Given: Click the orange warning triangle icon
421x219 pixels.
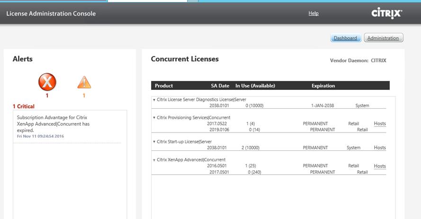Looking at the screenshot, I should tap(84, 82).
